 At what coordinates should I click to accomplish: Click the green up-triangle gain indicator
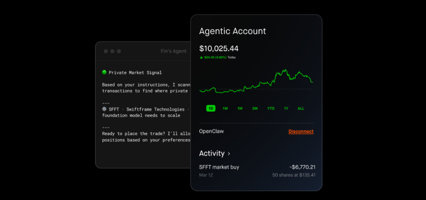(201, 57)
